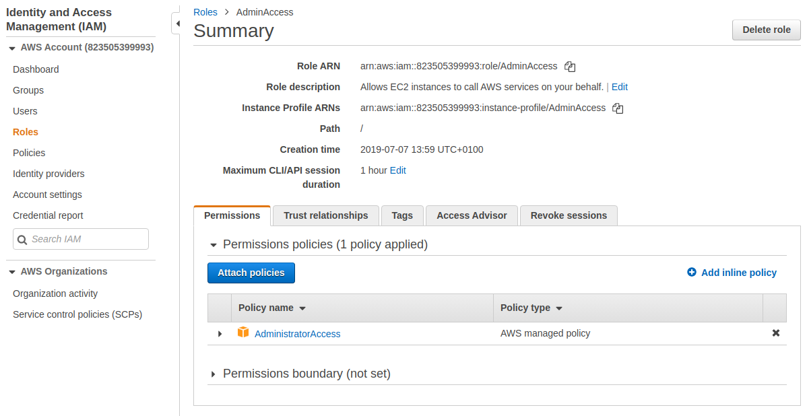Open Groups in the sidebar
Screen dimensions: 807x416
28,90
